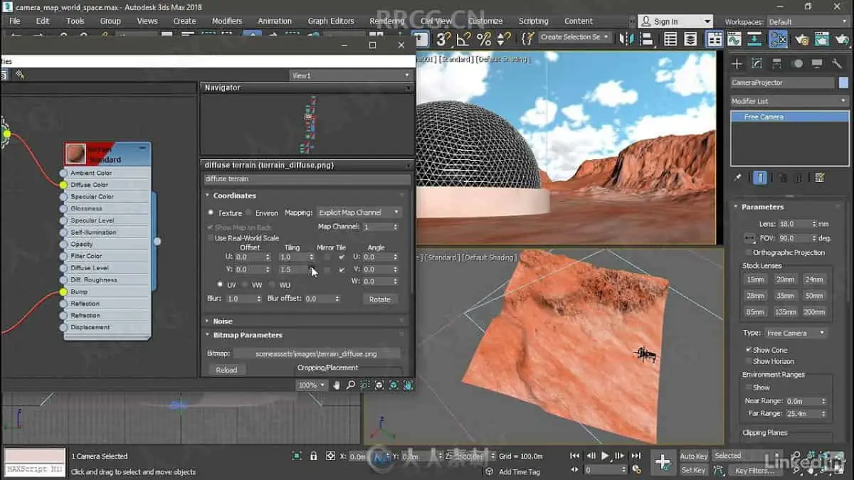Enable Orthographic Projection checkbox
This screenshot has width=854, height=480.
pyautogui.click(x=749, y=252)
